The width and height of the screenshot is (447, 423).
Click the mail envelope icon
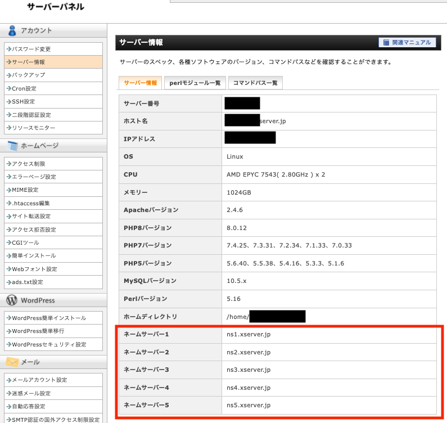[x=12, y=362]
